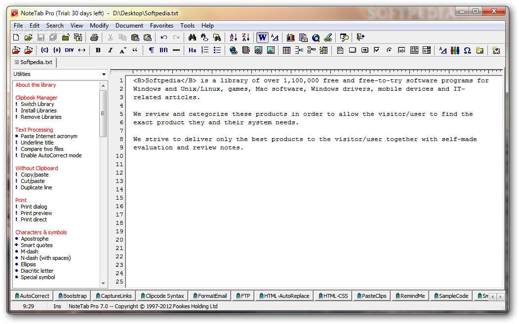Click About this library link

[36, 85]
